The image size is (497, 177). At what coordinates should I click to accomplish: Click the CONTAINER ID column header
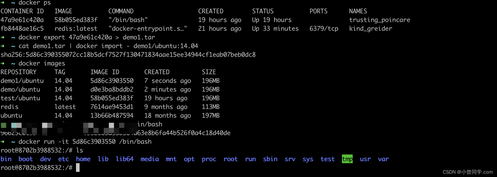(x=22, y=11)
